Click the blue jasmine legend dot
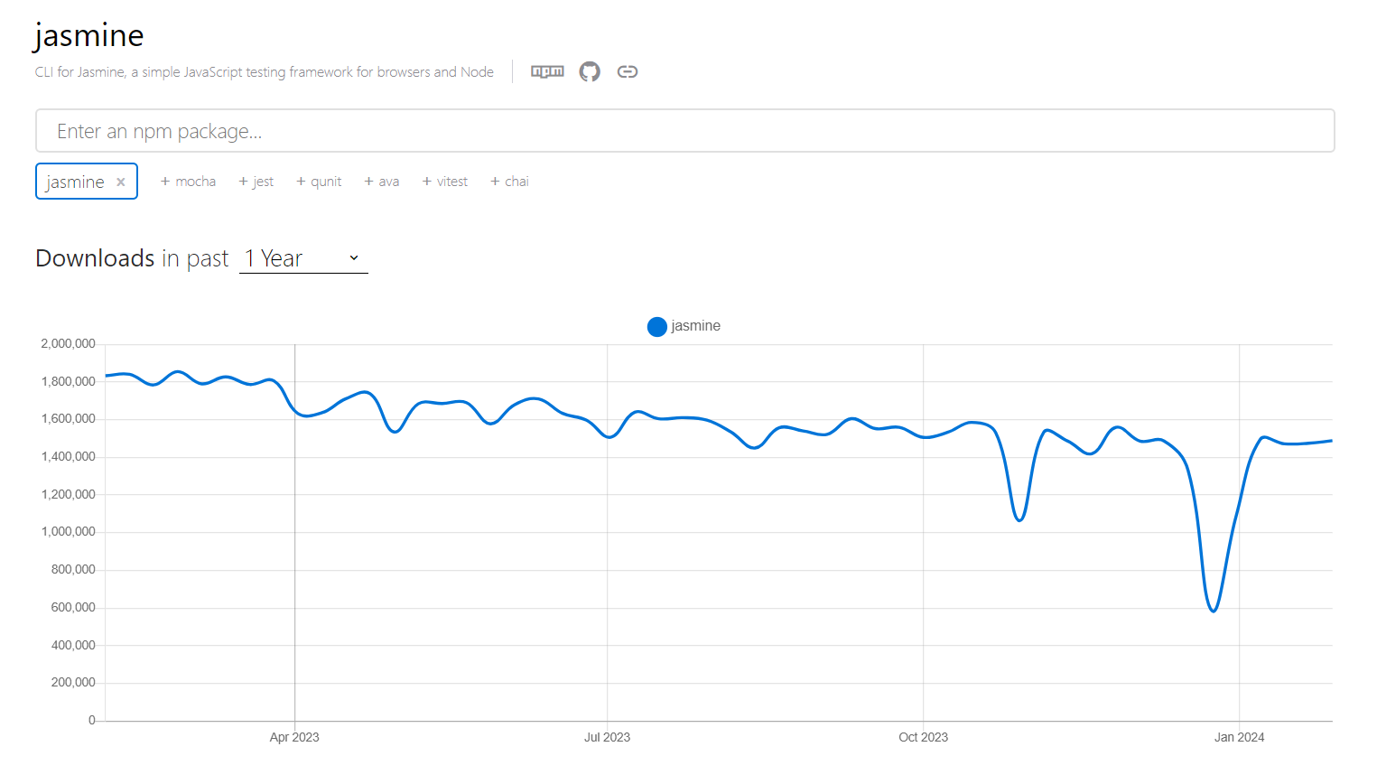Viewport: 1377px width, 784px height. (x=657, y=326)
